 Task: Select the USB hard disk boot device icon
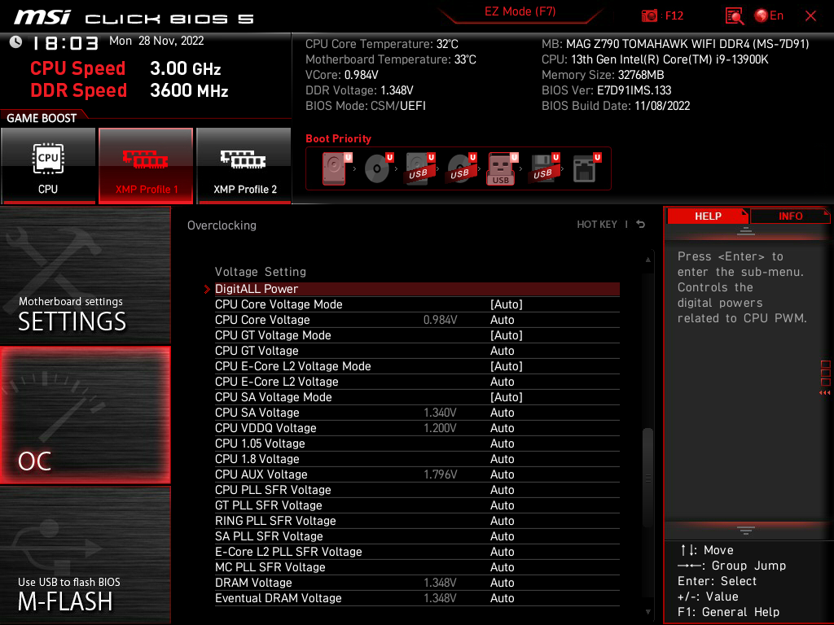tap(419, 168)
